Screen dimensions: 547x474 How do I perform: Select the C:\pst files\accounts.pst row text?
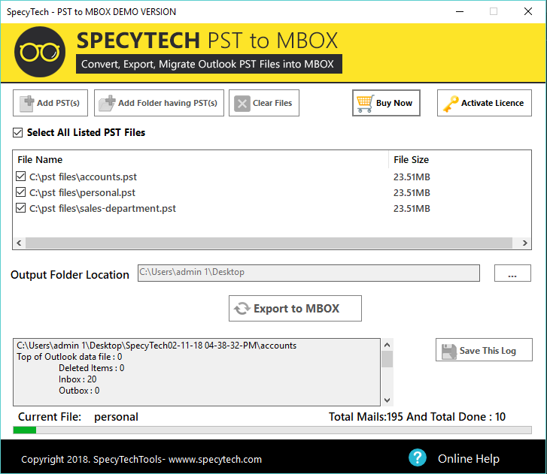tap(83, 177)
